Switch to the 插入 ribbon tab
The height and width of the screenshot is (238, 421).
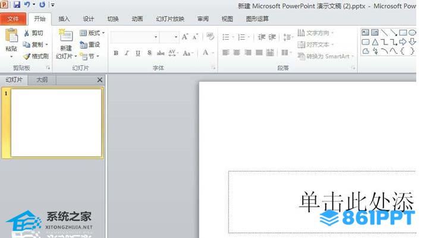pyautogui.click(x=64, y=19)
